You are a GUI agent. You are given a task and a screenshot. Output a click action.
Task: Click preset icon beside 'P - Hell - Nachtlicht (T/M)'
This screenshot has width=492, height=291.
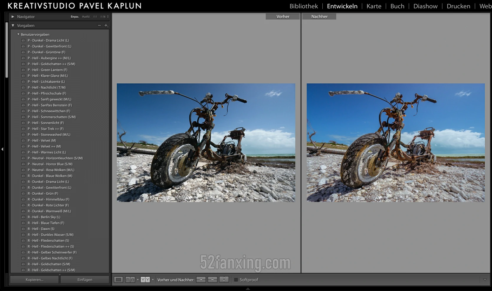pos(23,87)
